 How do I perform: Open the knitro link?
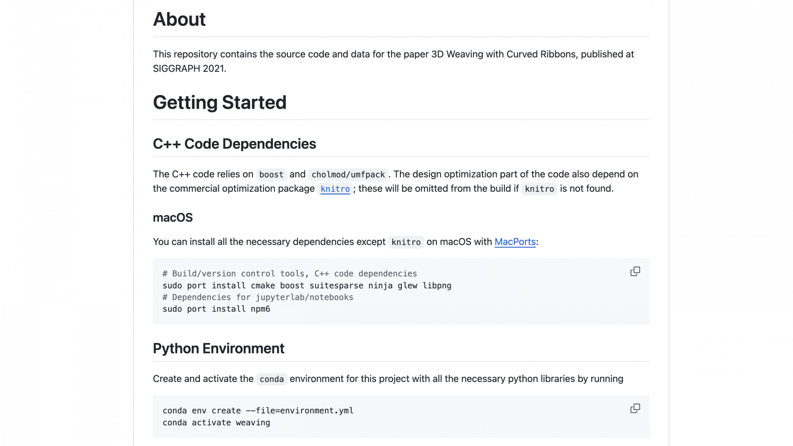coord(335,189)
